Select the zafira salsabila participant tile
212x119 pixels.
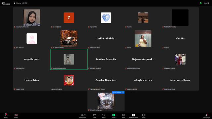pyautogui.click(x=106, y=38)
